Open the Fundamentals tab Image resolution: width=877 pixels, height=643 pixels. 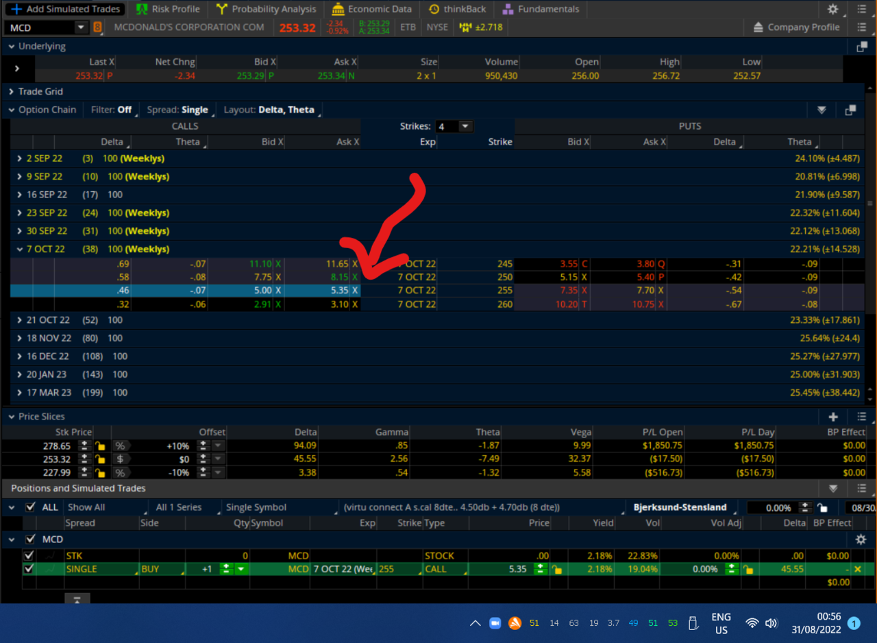[x=541, y=9]
